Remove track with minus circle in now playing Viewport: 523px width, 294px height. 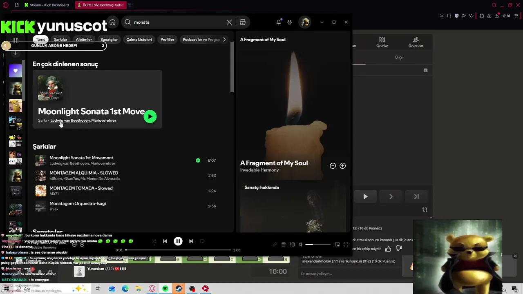coord(333,166)
